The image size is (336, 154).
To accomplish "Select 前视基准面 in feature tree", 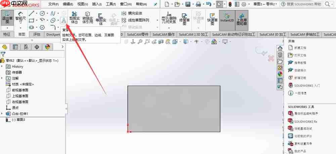I will point(20,90).
